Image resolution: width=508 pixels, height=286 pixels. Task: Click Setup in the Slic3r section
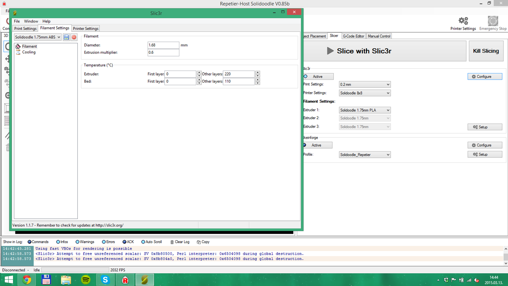(x=485, y=127)
